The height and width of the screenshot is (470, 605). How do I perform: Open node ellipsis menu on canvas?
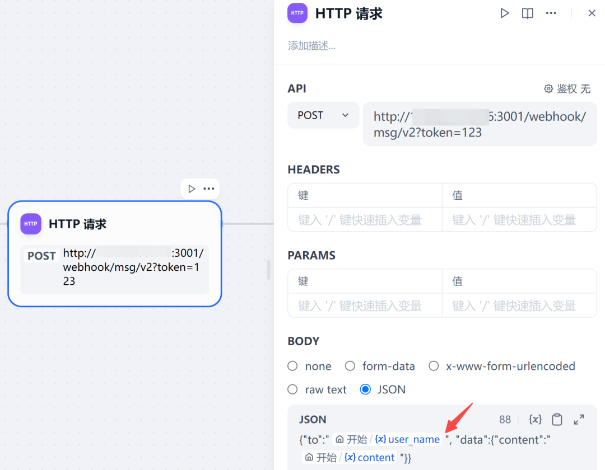pos(209,189)
